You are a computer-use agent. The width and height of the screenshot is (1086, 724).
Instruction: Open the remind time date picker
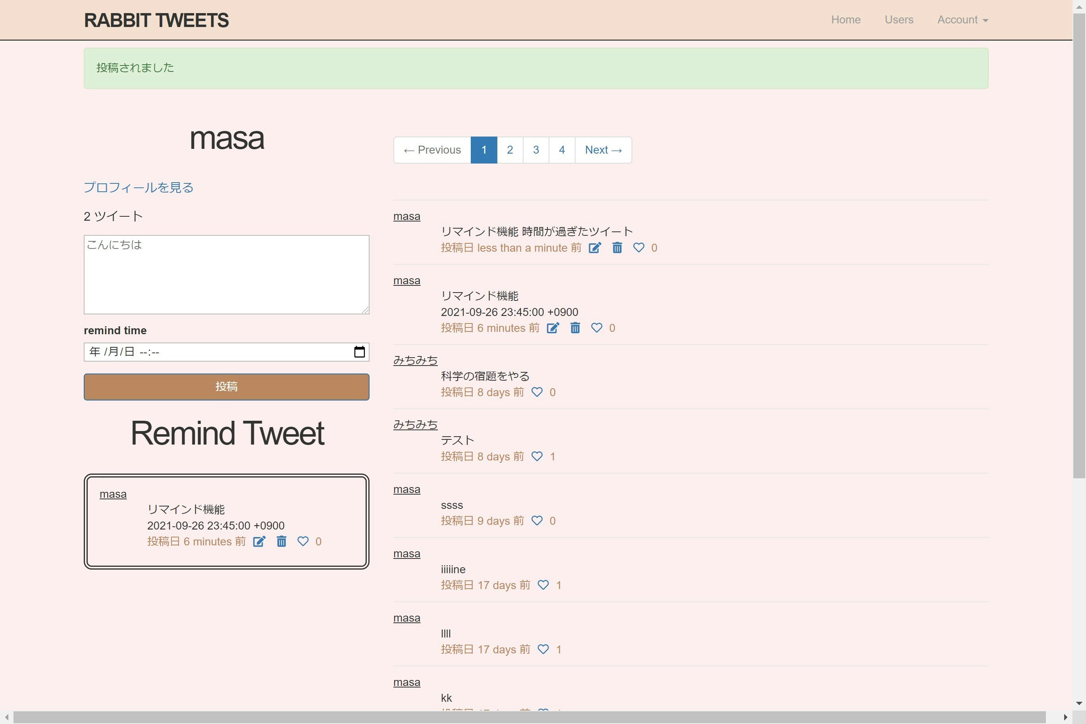click(x=360, y=351)
